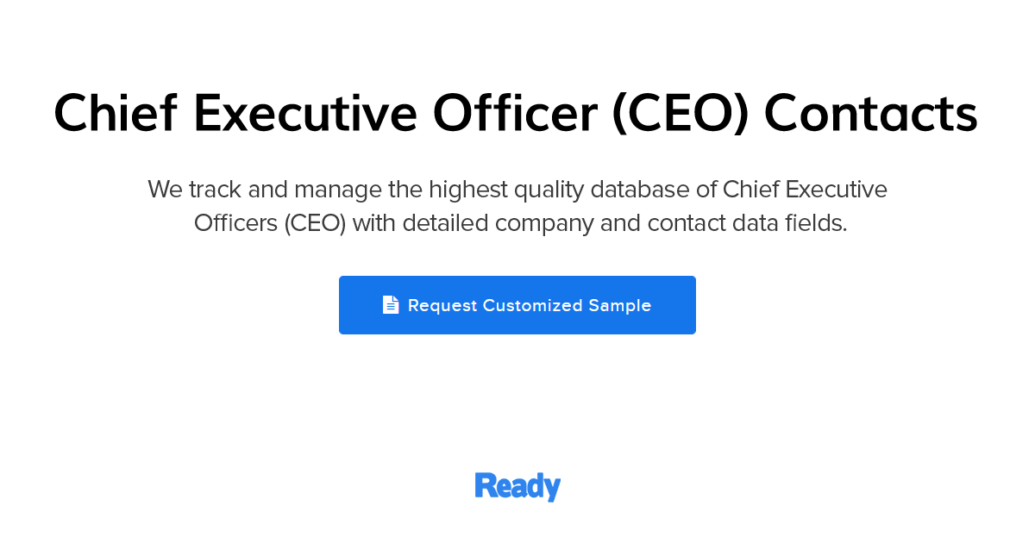Click the Request Customized Sample label text

pos(529,305)
